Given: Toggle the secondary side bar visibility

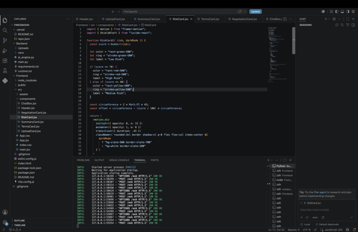Looking at the screenshot, I should coord(348,12).
